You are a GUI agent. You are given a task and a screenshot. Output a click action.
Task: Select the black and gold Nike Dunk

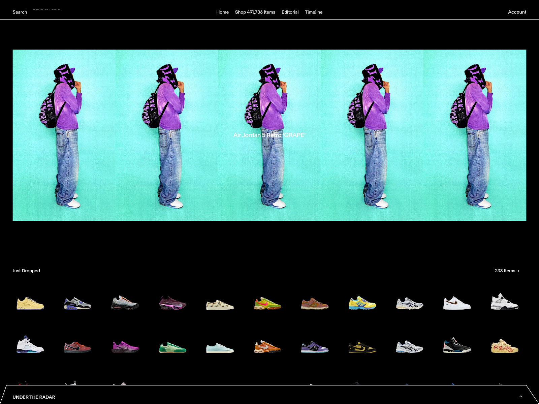[362, 347]
